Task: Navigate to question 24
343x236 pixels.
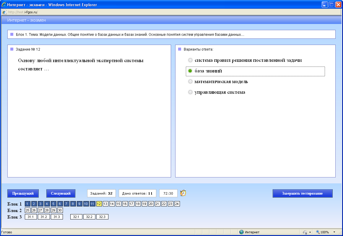Action: [177, 204]
